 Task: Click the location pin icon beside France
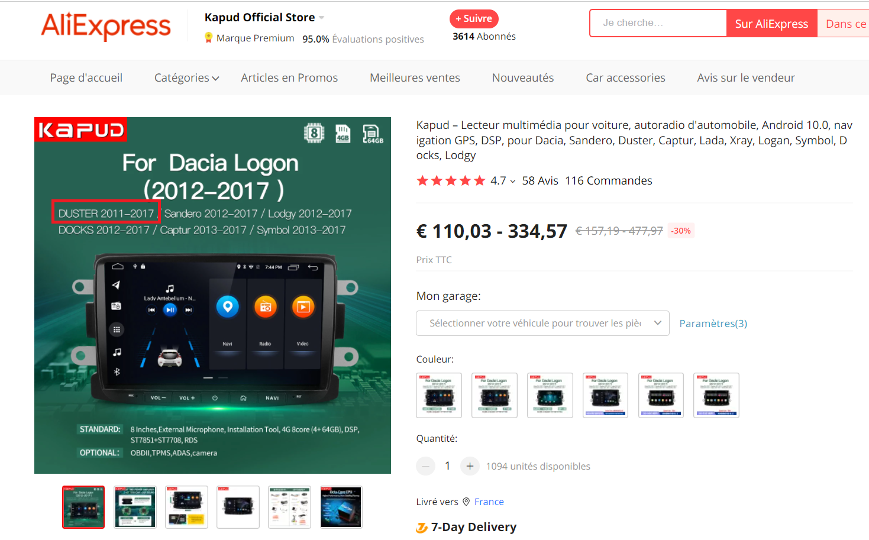[466, 502]
